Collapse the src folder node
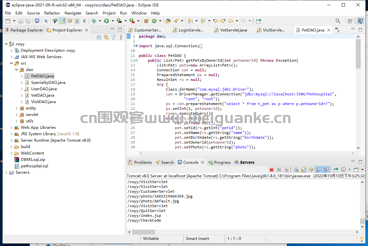The height and width of the screenshot is (246, 368). (x=11, y=63)
